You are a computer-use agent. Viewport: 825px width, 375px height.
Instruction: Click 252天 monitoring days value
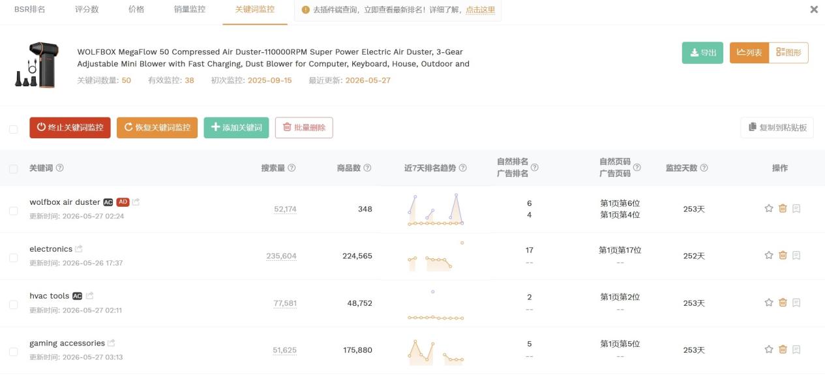pyautogui.click(x=694, y=256)
